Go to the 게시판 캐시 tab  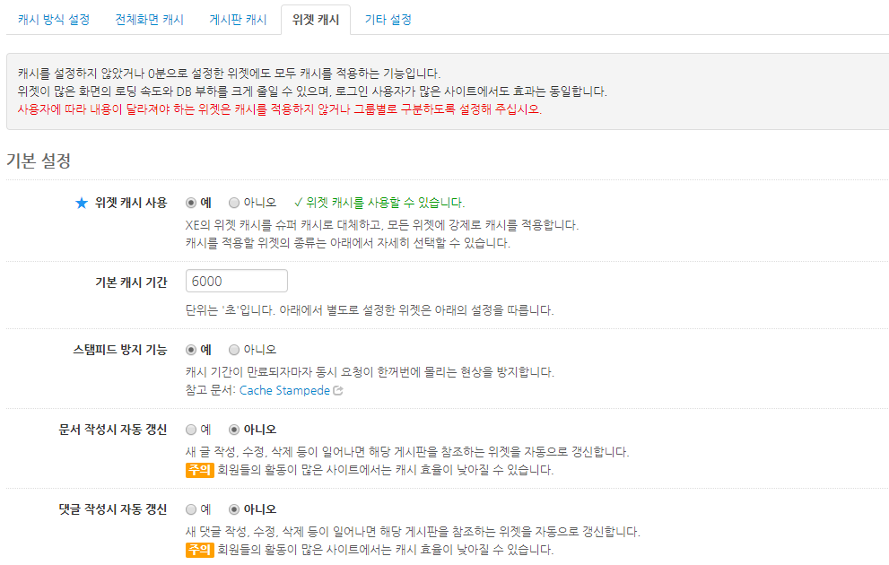pyautogui.click(x=238, y=19)
